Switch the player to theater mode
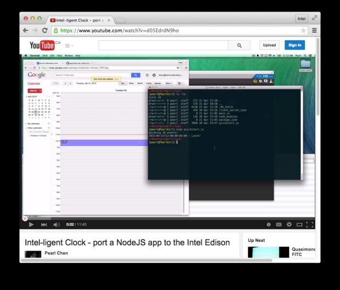 point(299,224)
